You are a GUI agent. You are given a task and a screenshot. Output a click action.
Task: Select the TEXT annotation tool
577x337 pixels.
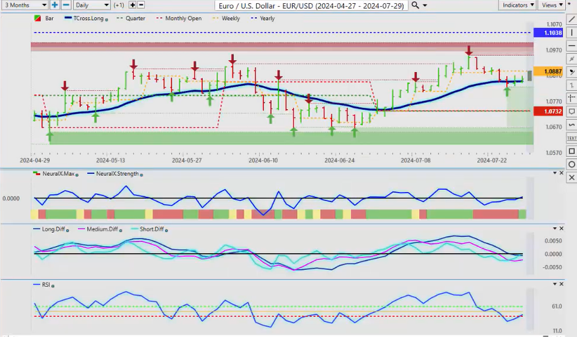[571, 137]
